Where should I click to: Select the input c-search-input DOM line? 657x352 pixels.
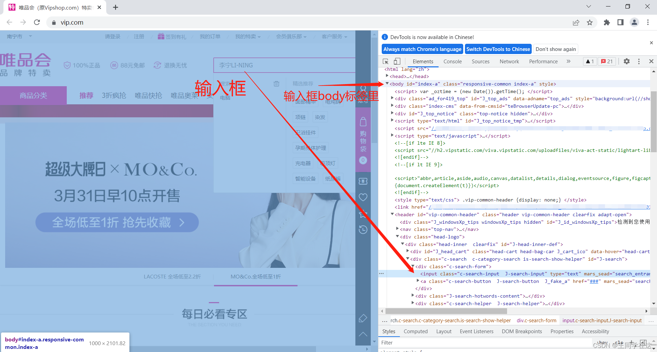(x=514, y=274)
